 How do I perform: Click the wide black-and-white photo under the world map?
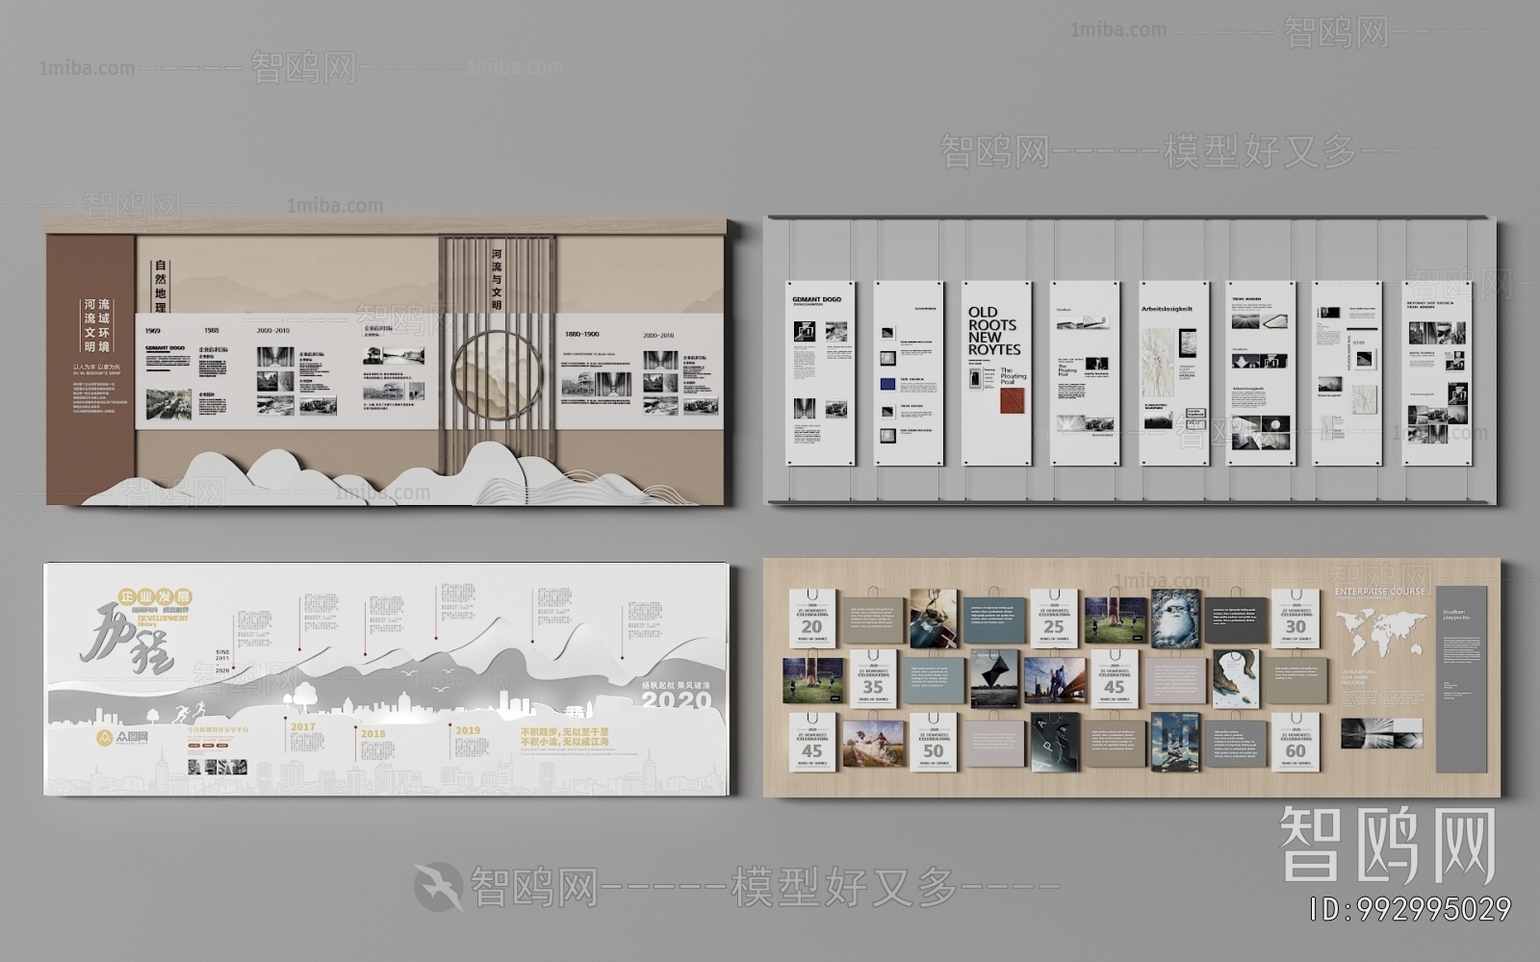(1380, 734)
